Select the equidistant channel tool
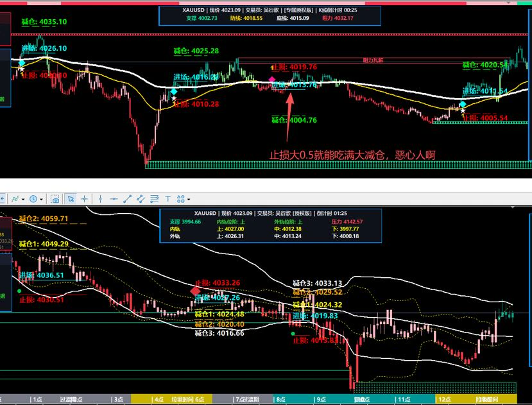 (x=141, y=199)
